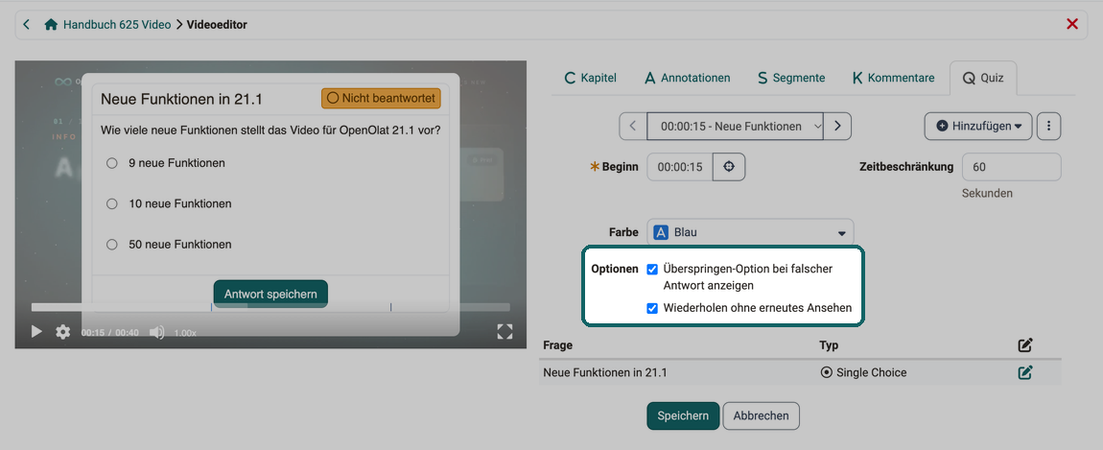Click the Nicht beantwortet status badge
The image size is (1103, 450).
point(381,99)
